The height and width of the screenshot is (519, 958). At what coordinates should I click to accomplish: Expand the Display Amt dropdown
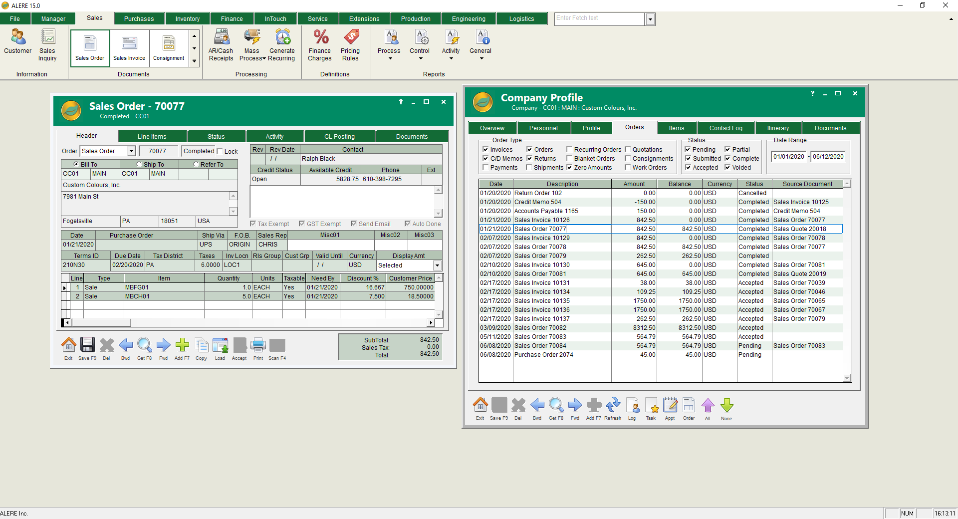pyautogui.click(x=437, y=265)
